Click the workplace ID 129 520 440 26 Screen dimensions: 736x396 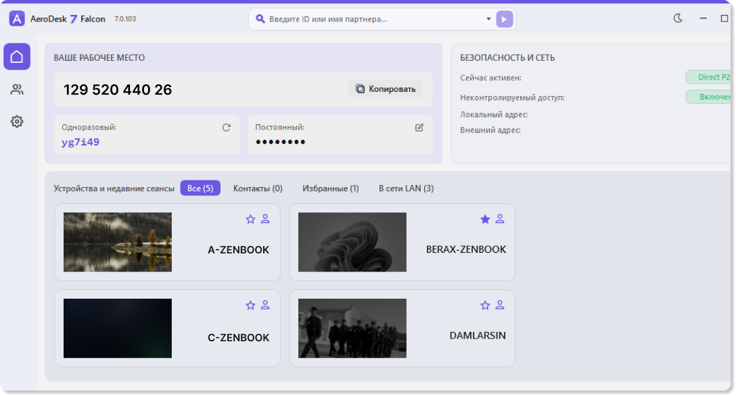click(118, 89)
